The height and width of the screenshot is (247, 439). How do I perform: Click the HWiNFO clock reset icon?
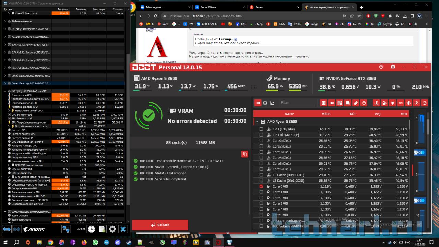92,229
